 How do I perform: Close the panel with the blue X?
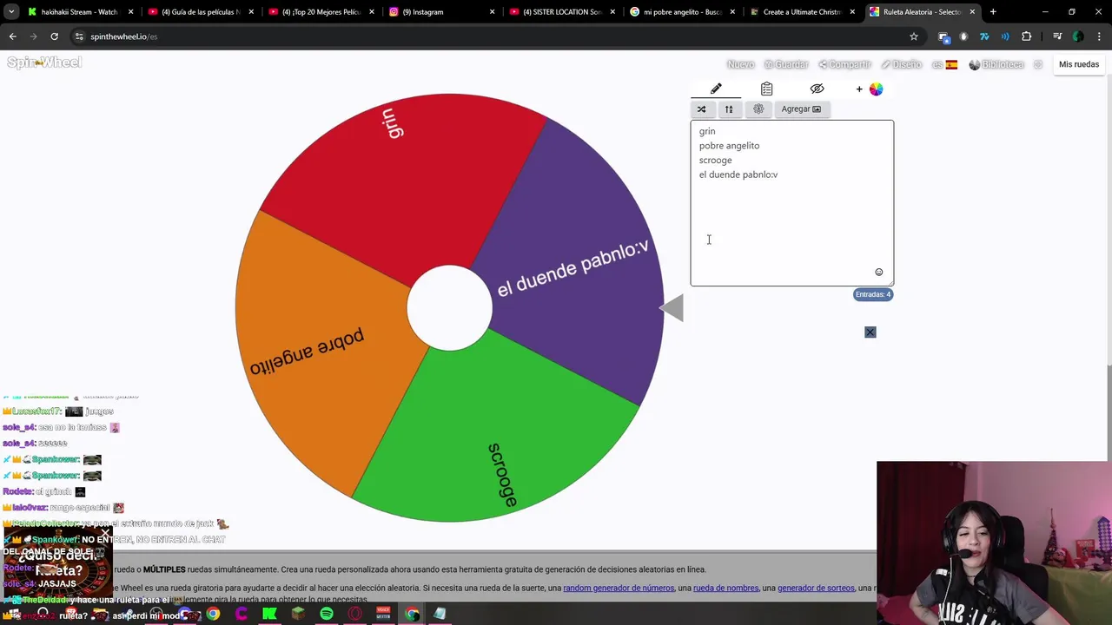click(x=870, y=332)
